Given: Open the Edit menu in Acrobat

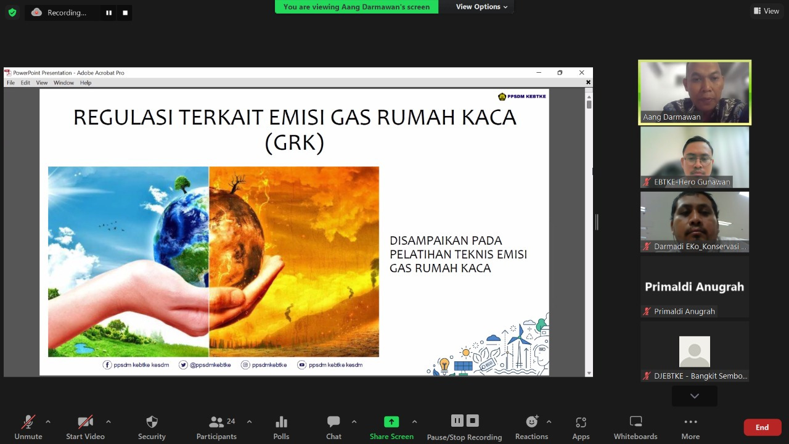Looking at the screenshot, I should [x=25, y=82].
